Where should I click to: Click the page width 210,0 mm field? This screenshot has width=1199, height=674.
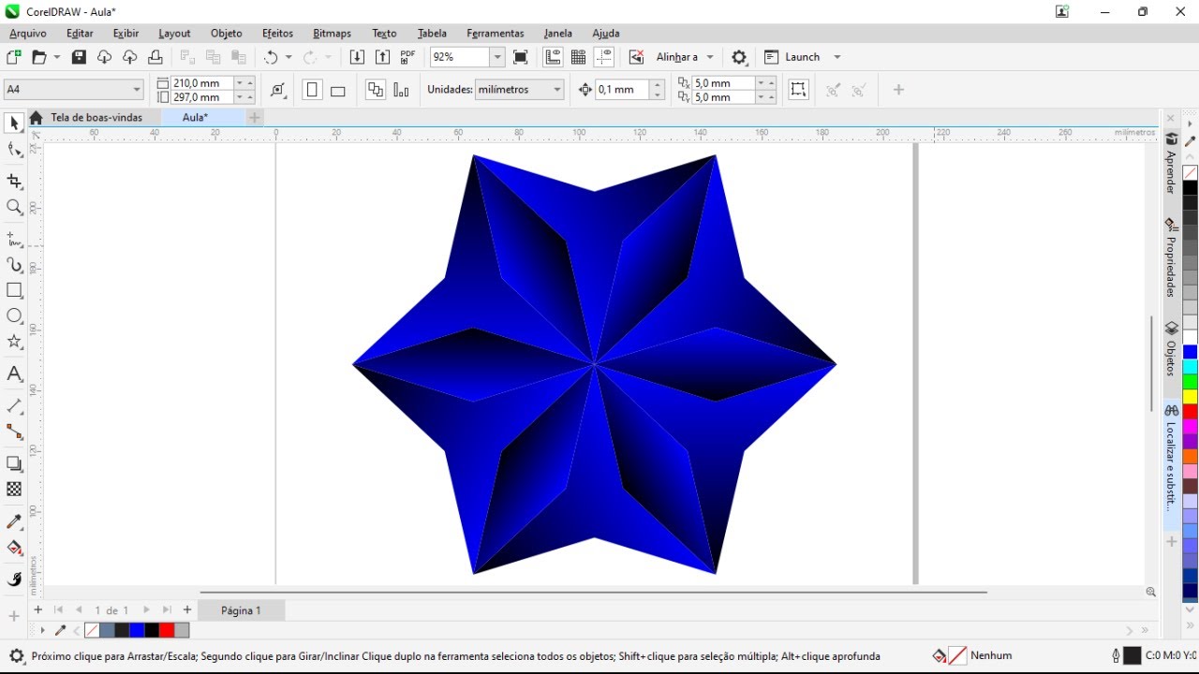(201, 83)
